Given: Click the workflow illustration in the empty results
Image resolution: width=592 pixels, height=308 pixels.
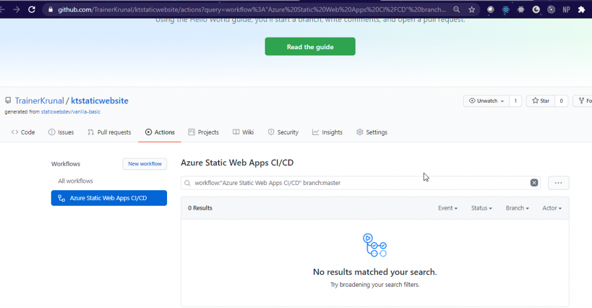Looking at the screenshot, I should click(x=375, y=245).
